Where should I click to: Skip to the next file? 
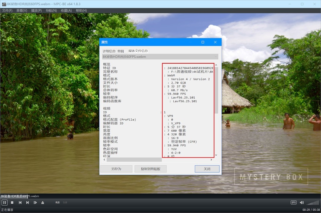(28, 203)
